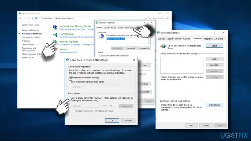Click the Accessibility button
The image size is (251, 141).
pos(145,92)
